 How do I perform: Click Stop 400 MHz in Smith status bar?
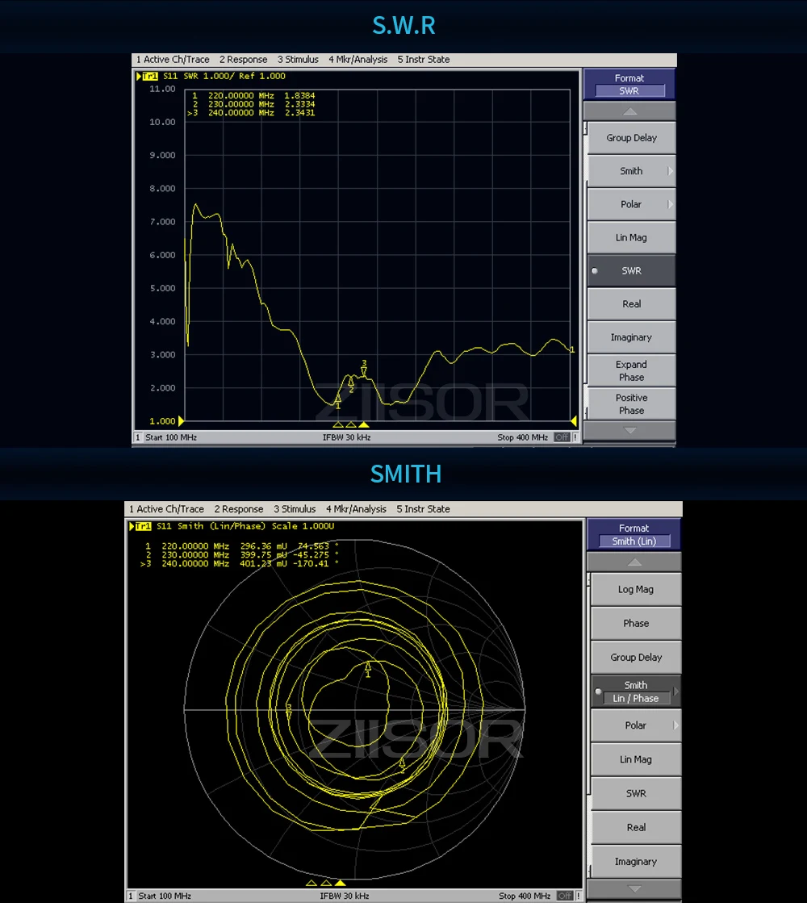[525, 896]
